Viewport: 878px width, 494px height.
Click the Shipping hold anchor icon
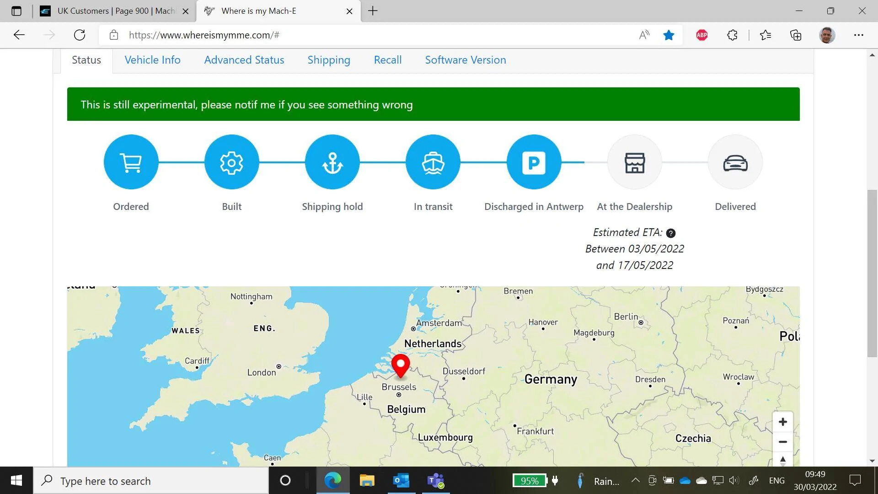coord(332,162)
